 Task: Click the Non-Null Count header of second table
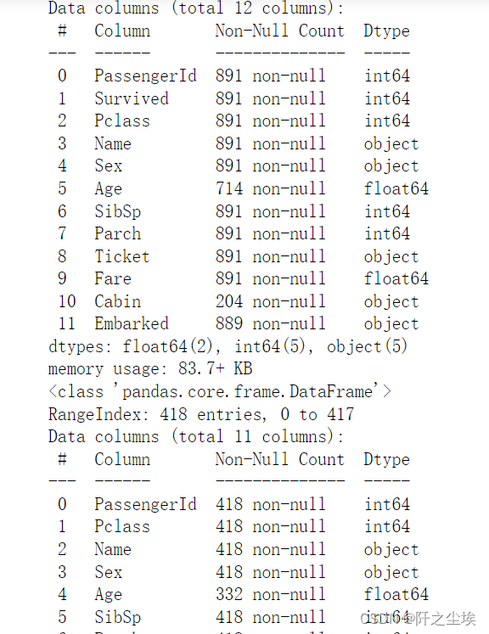tap(280, 459)
